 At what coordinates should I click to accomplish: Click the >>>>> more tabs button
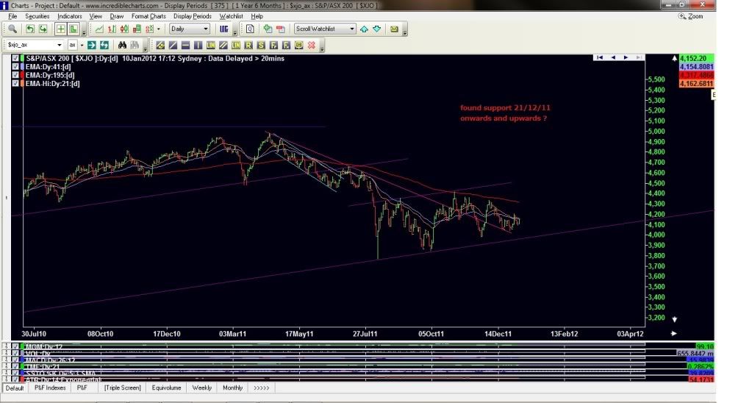(262, 388)
